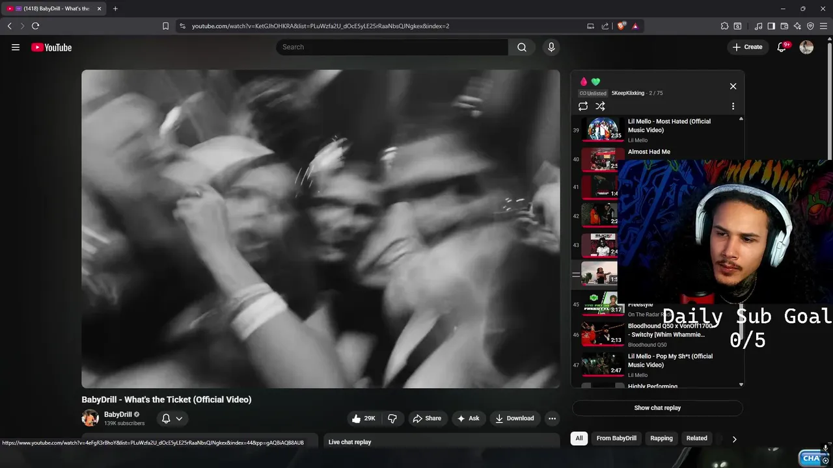This screenshot has height=468, width=833.
Task: Play playlist video number 42 thumbnail
Action: pos(599,216)
